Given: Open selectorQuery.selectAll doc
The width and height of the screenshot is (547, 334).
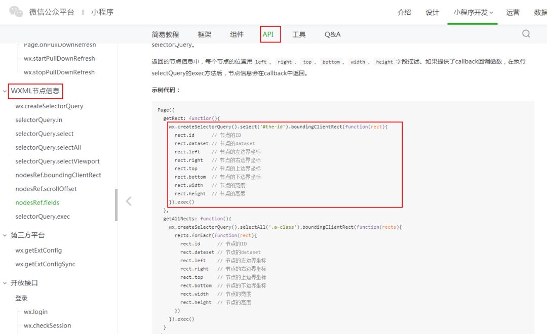Looking at the screenshot, I should 48,147.
